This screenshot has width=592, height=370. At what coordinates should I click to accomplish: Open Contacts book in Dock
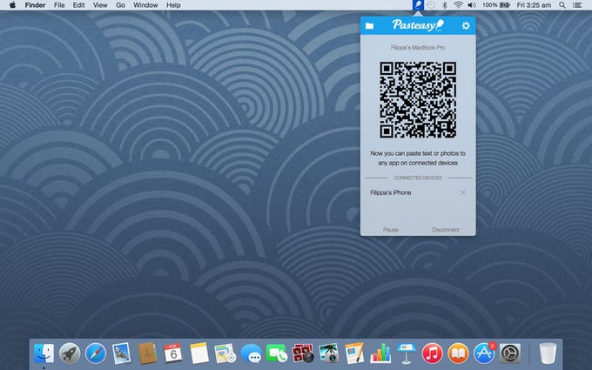147,353
